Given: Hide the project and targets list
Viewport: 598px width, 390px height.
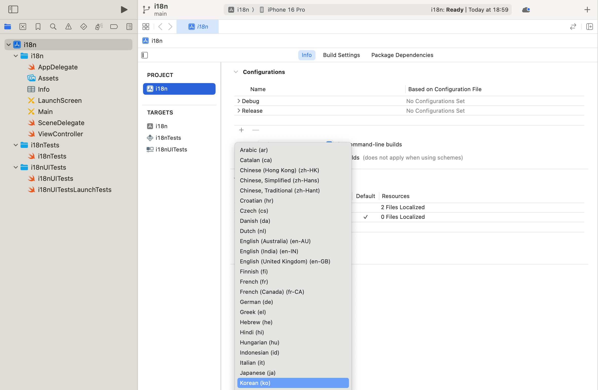Looking at the screenshot, I should [x=145, y=55].
